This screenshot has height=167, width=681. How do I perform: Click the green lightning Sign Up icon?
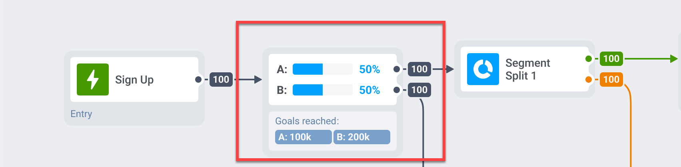click(93, 80)
